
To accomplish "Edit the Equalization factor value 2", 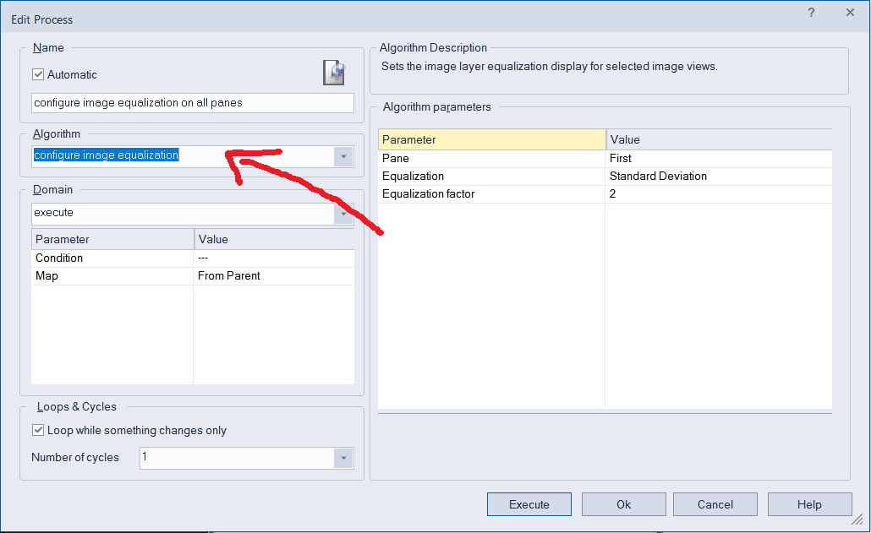I will (613, 193).
